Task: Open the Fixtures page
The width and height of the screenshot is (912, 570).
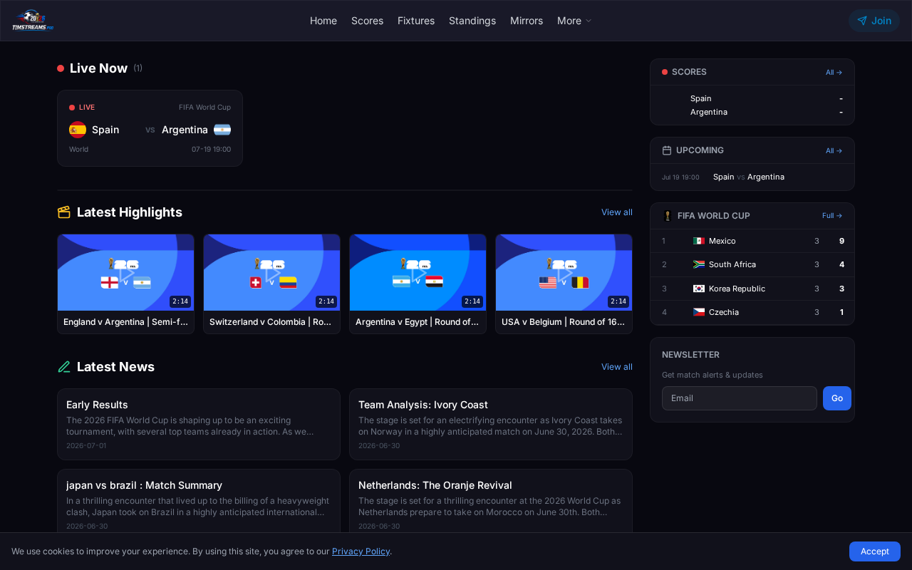Action: pyautogui.click(x=416, y=21)
